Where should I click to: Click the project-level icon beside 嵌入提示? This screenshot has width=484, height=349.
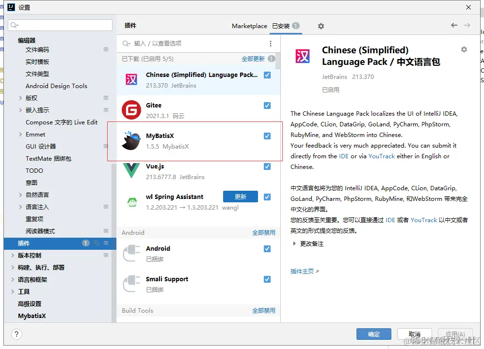(106, 110)
